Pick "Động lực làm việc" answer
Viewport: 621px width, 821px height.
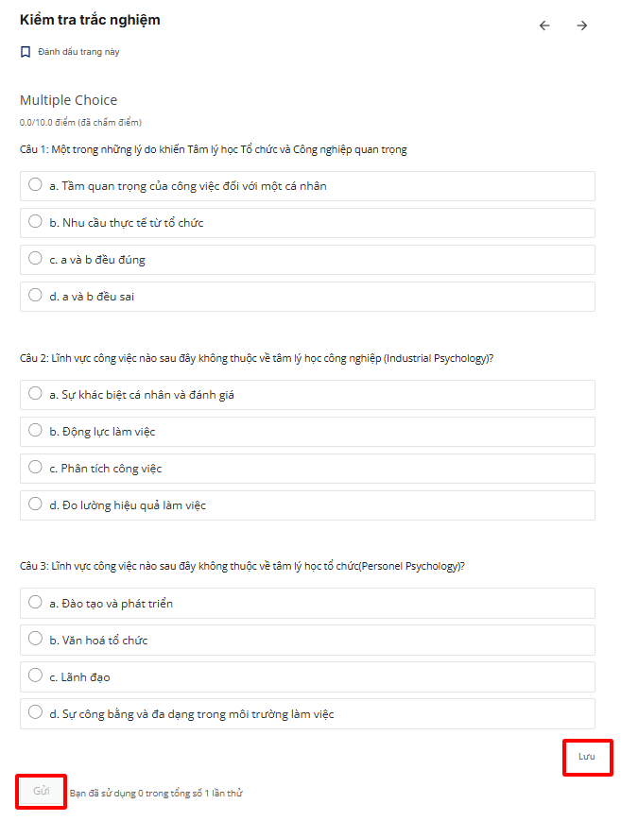click(x=36, y=431)
